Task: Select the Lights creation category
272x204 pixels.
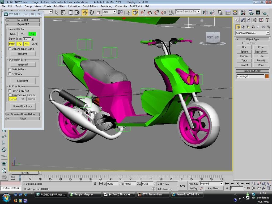Action: click(x=248, y=27)
